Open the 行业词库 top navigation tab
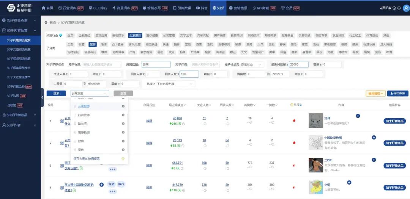 click(x=71, y=8)
